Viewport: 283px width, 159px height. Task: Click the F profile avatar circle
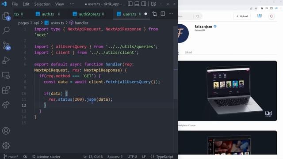click(183, 34)
